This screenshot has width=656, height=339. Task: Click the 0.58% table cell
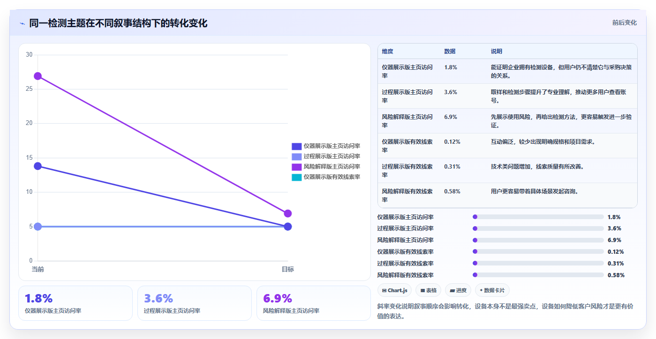[x=452, y=191]
